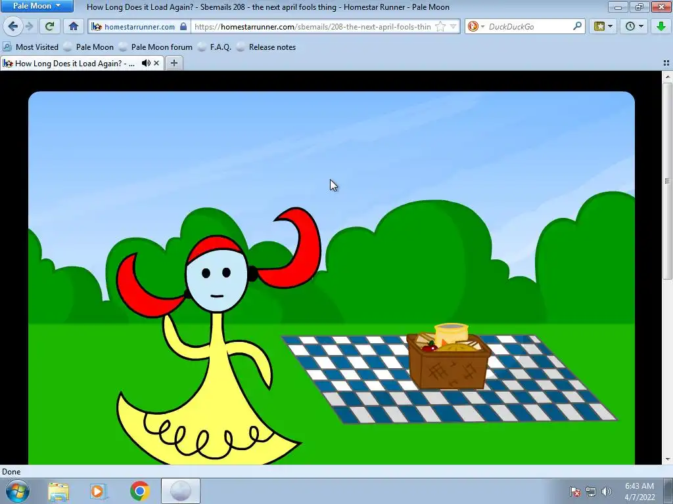The height and width of the screenshot is (504, 673).
Task: Click into the URL address field
Action: click(312, 26)
